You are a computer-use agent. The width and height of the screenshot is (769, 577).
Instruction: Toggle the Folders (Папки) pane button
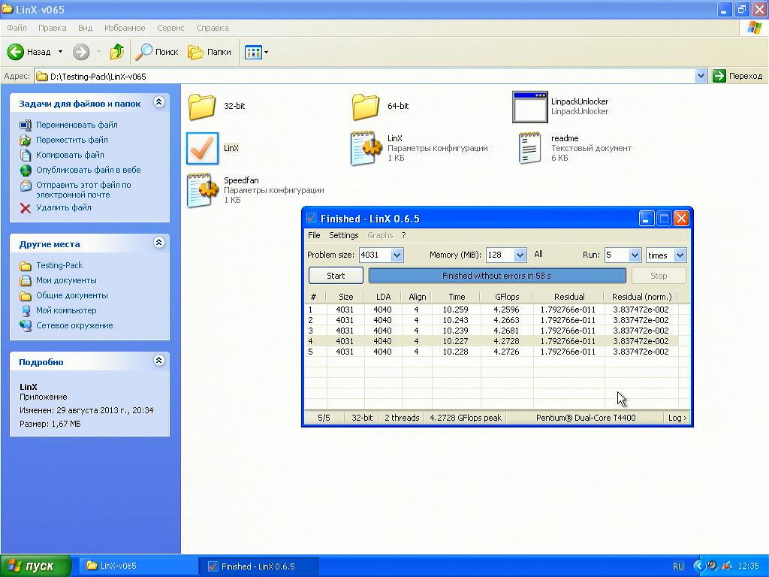[210, 52]
